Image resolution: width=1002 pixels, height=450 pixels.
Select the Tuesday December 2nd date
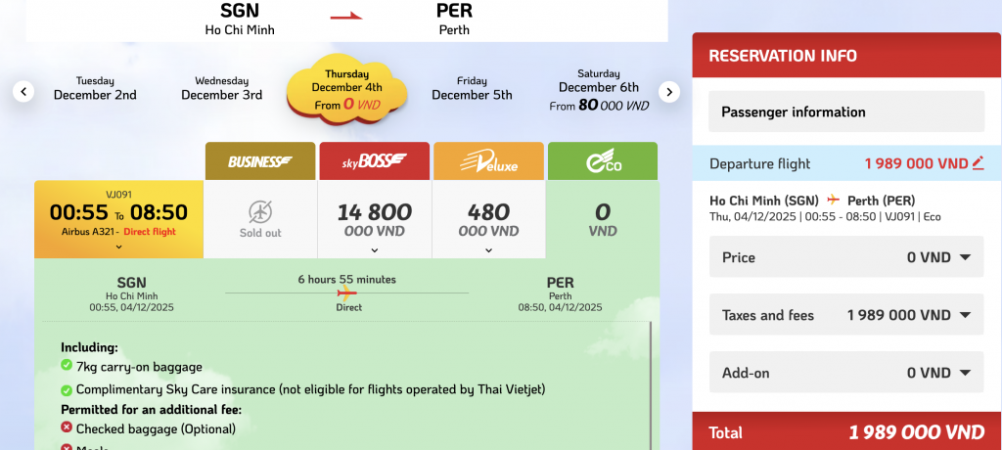(95, 89)
